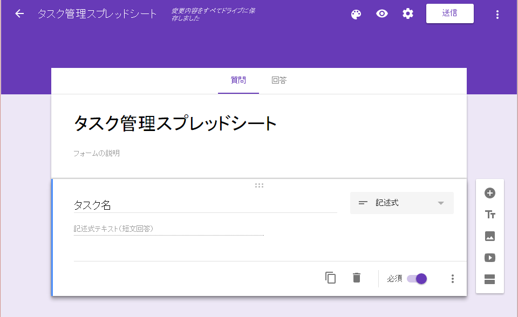Add an image from the side toolbar
518x317 pixels.
(489, 236)
